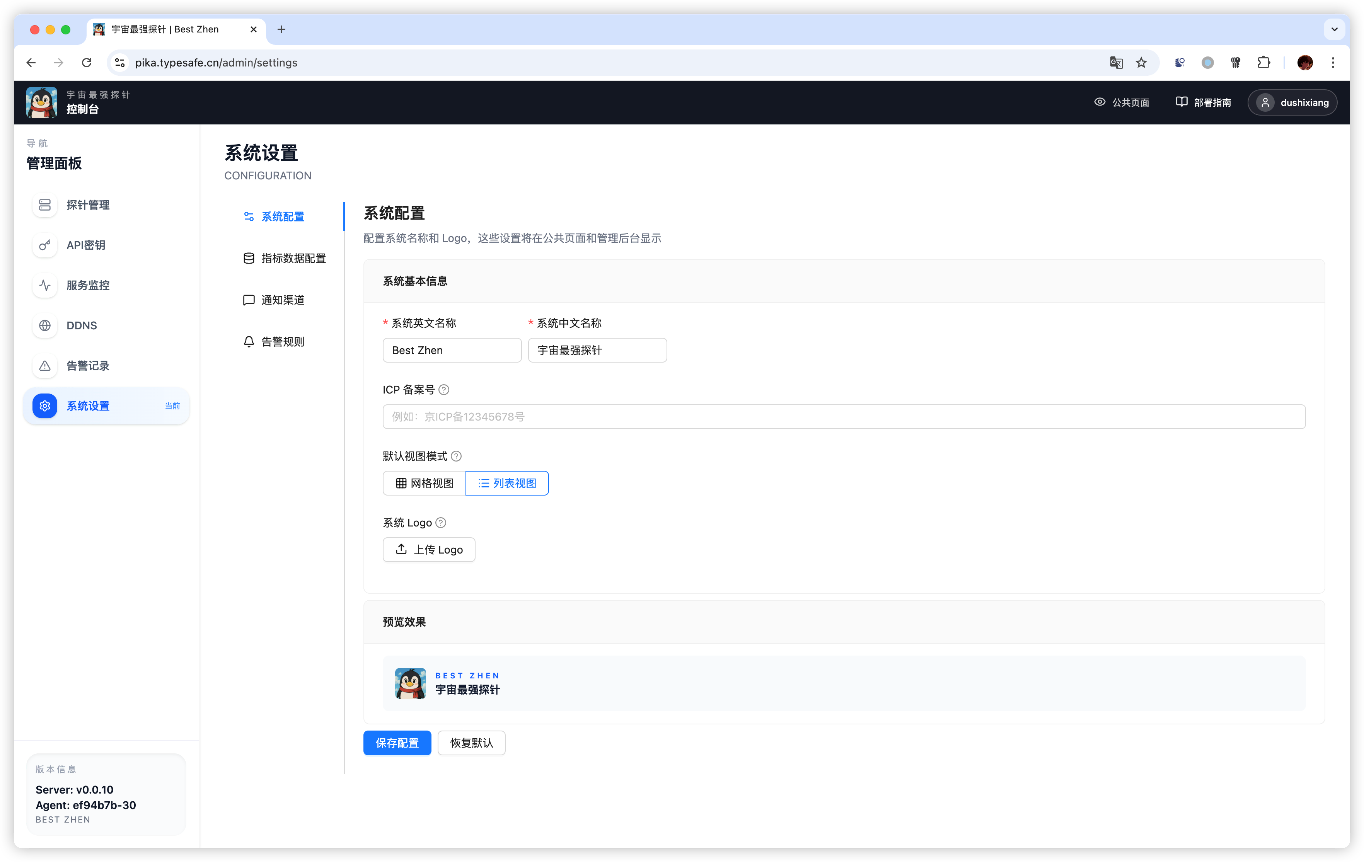The image size is (1364, 862).
Task: Click the 'Server: v0.0.10' version text
Action: coord(74,789)
